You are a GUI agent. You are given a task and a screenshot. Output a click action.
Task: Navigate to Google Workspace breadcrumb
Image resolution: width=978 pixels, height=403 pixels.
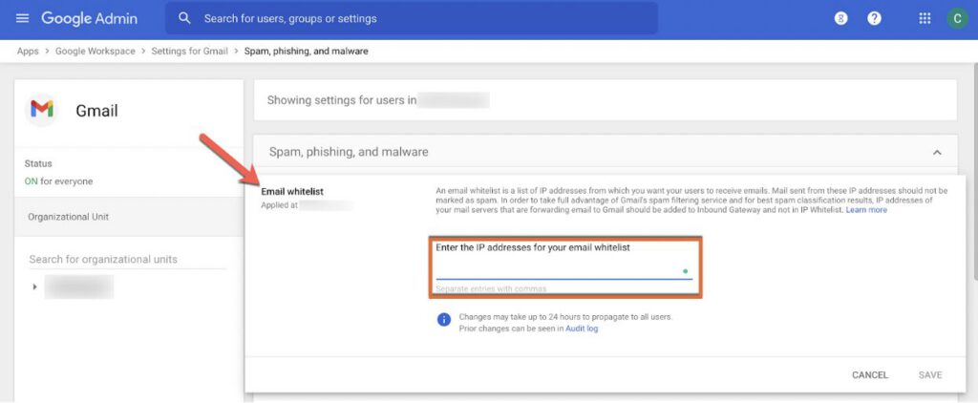tap(95, 51)
